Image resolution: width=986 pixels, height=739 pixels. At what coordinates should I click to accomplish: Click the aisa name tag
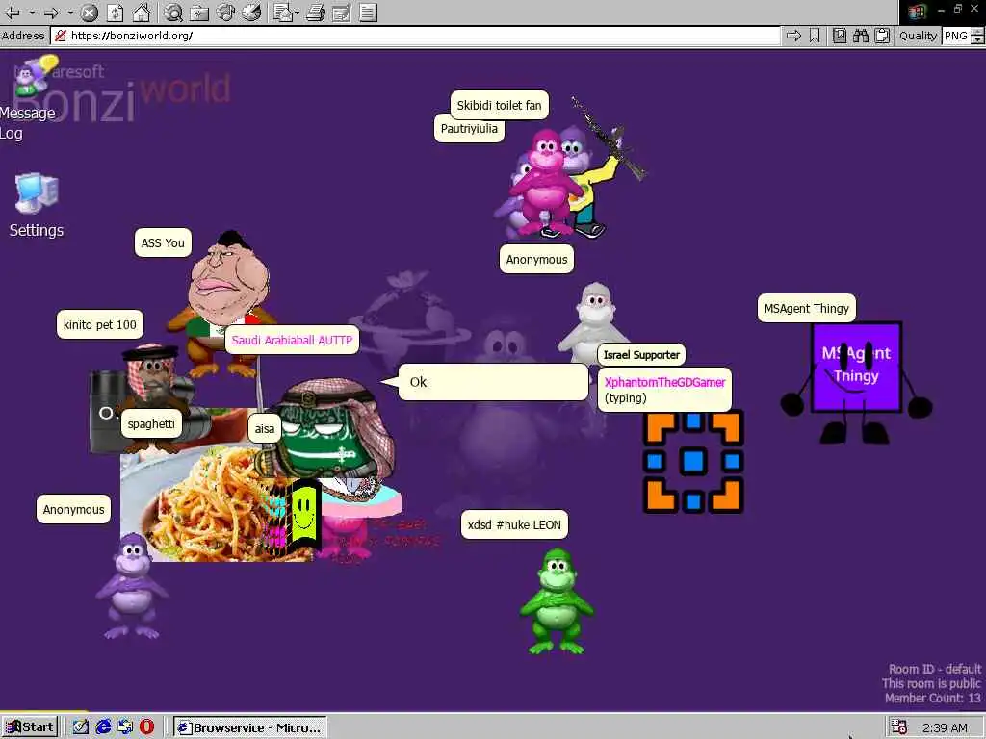264,428
